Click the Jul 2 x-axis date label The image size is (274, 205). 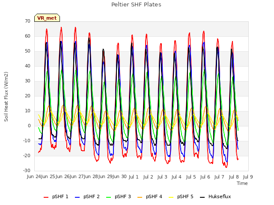point(148,177)
